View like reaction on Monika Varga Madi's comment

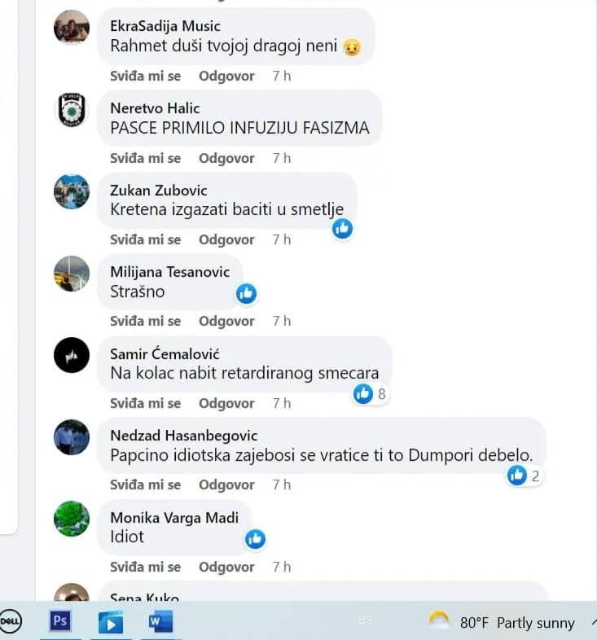point(255,539)
